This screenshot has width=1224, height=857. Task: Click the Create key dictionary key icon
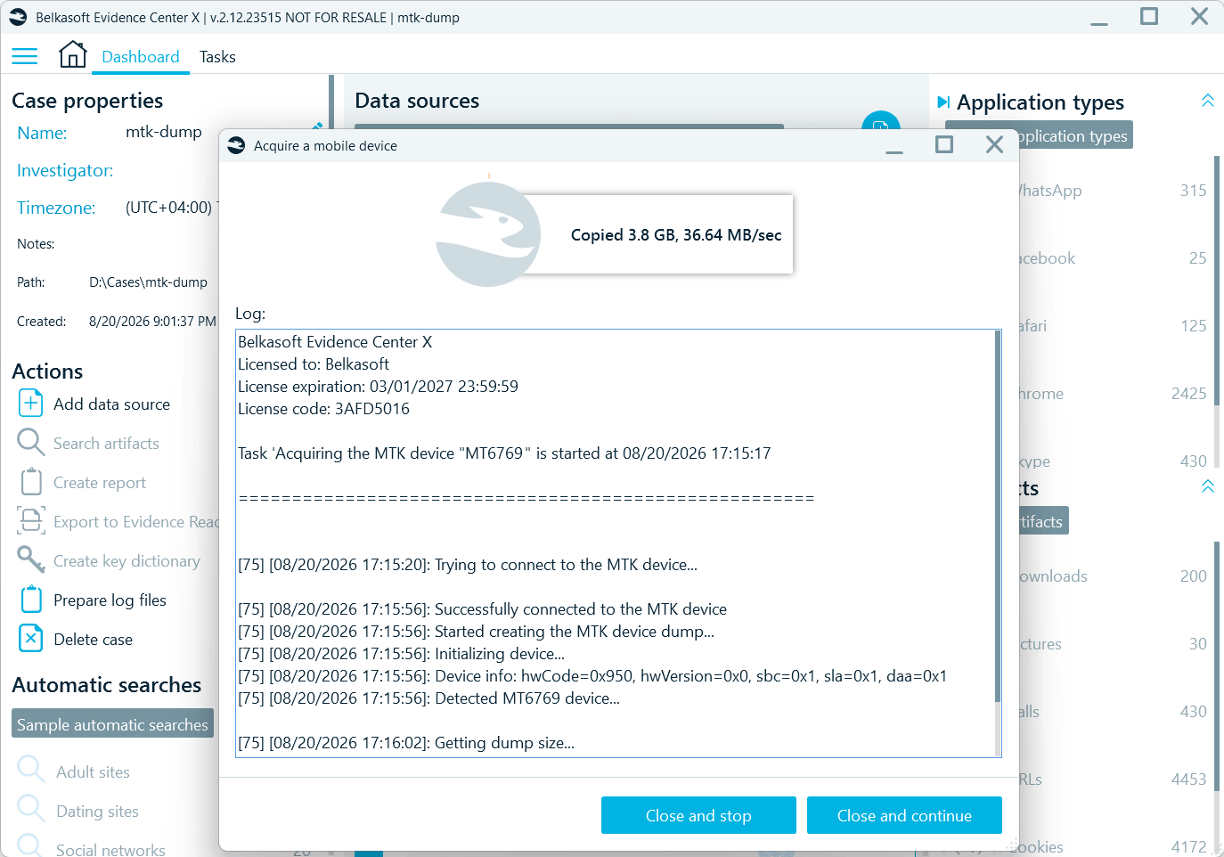(x=31, y=560)
